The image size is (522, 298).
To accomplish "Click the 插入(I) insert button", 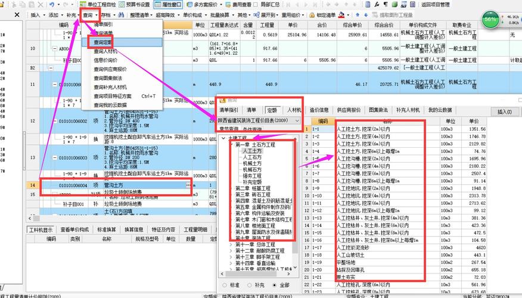I will click(x=505, y=111).
